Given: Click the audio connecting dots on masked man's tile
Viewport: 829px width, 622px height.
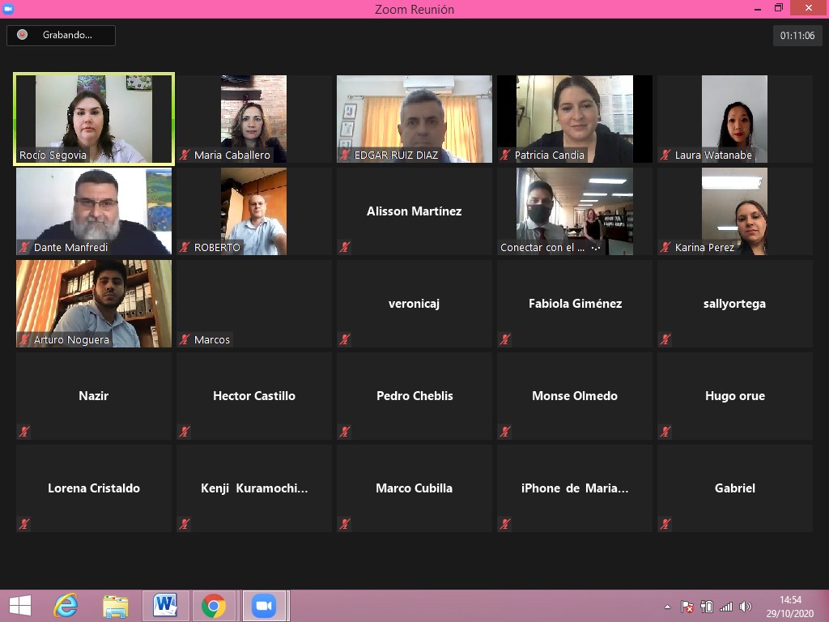Looking at the screenshot, I should 596,248.
